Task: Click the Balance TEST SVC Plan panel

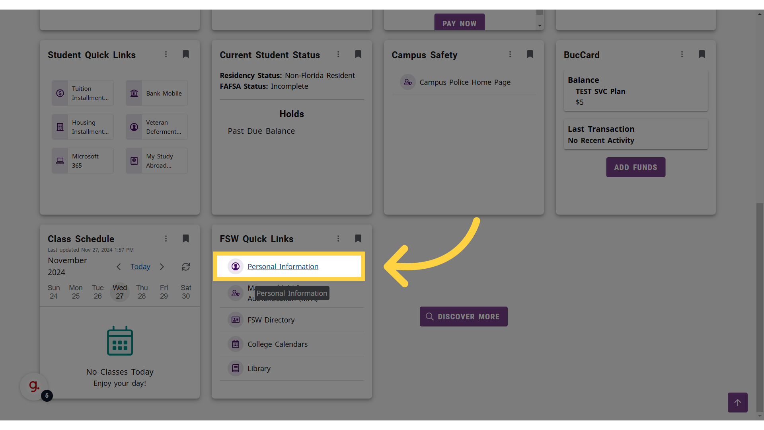Action: [x=635, y=91]
